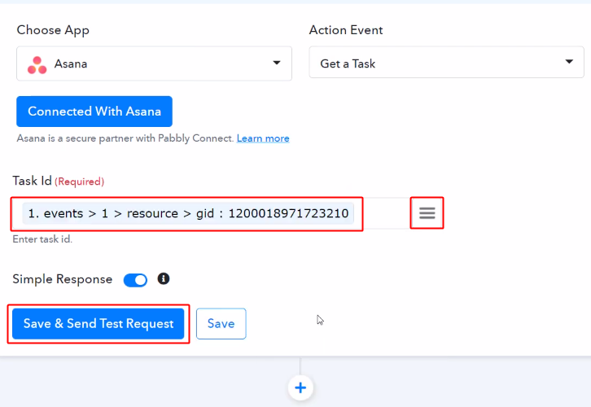Toggle the Simple Response switch
The width and height of the screenshot is (591, 407).
(x=135, y=280)
